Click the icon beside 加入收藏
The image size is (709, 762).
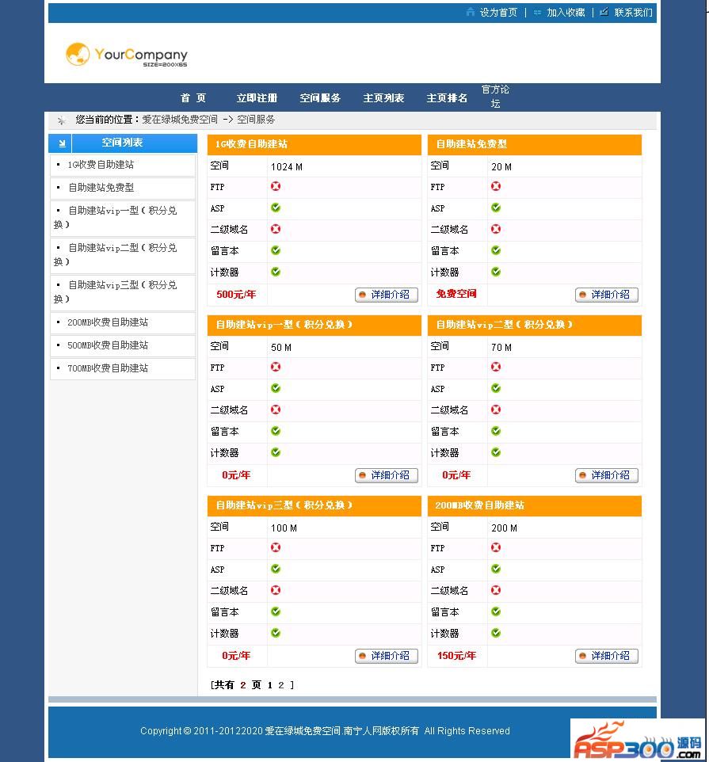537,13
